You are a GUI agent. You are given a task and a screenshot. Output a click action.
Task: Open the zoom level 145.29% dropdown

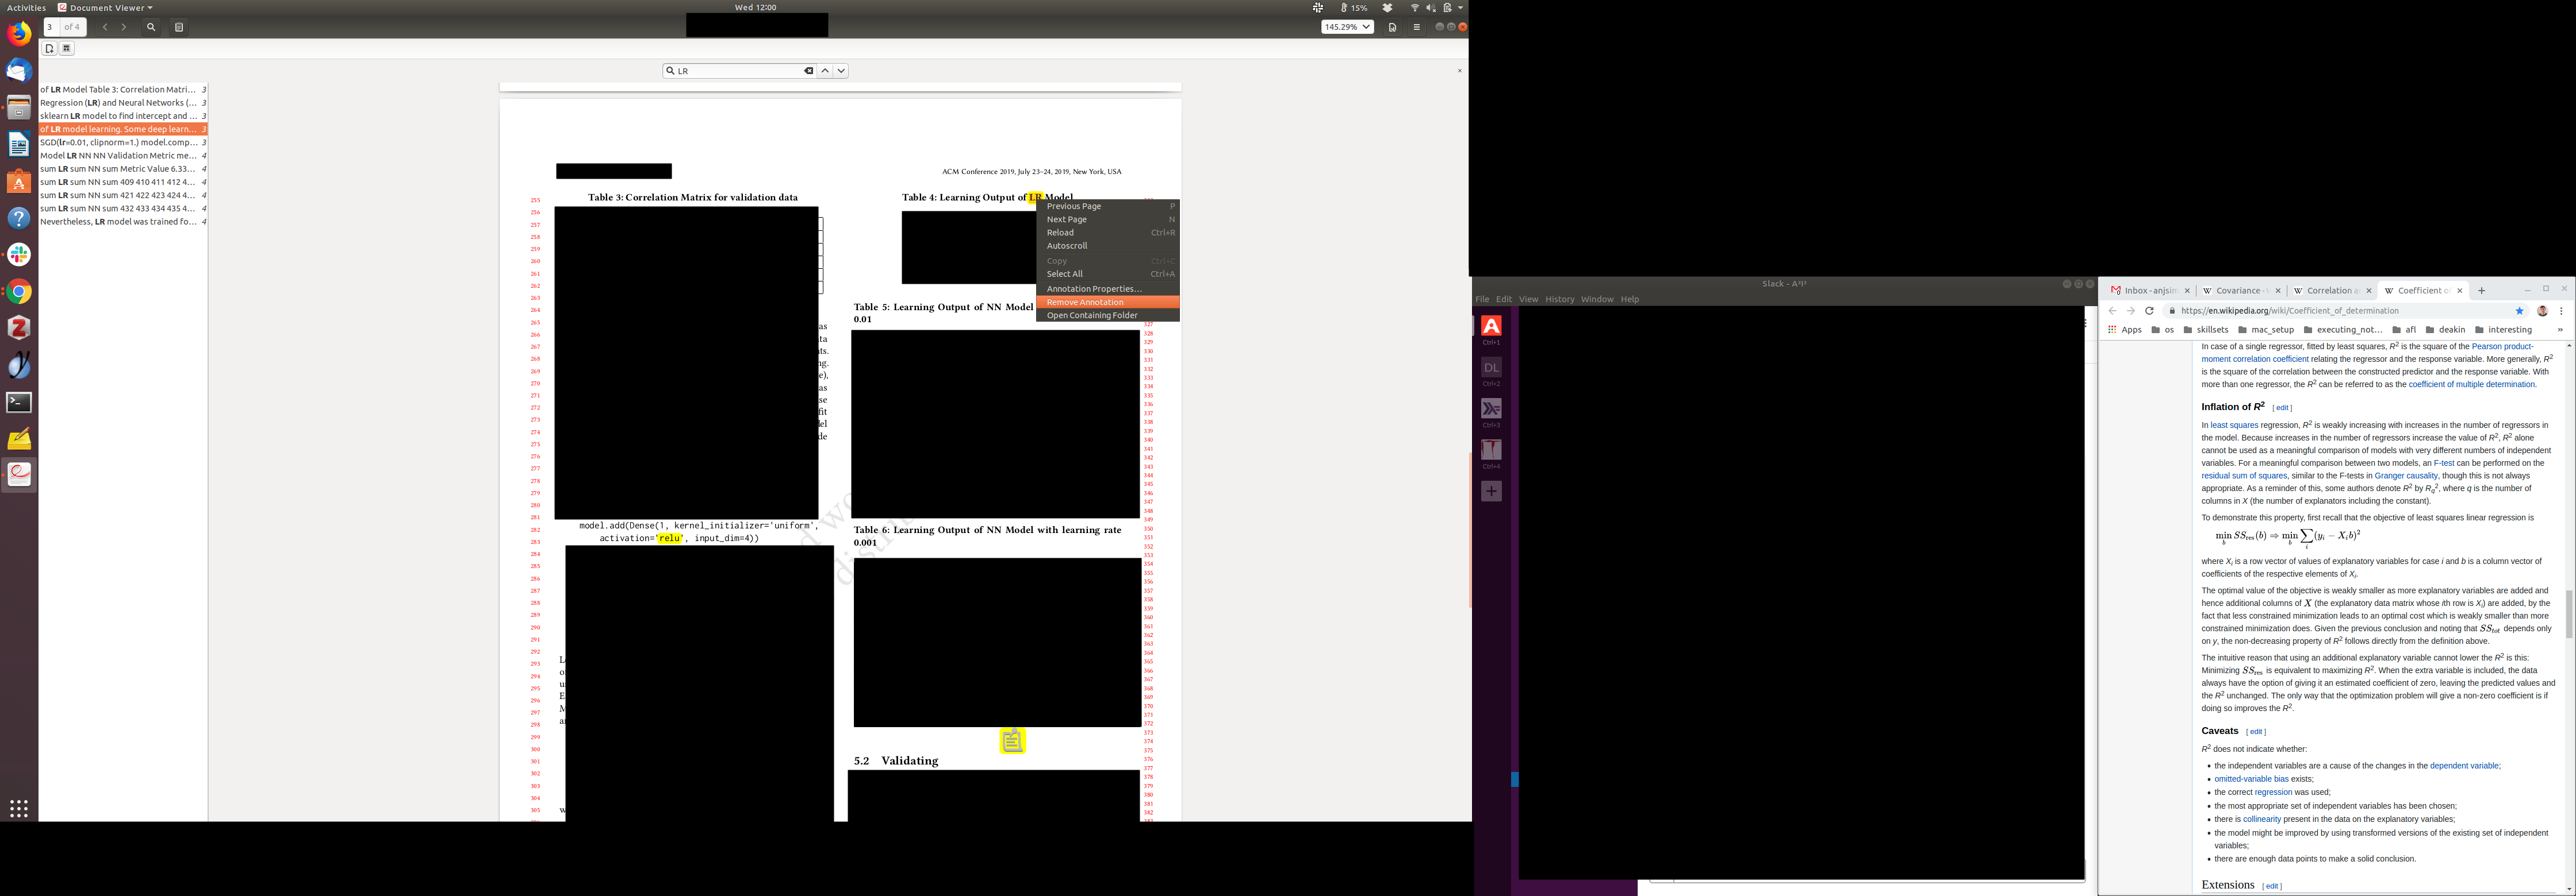[1346, 27]
